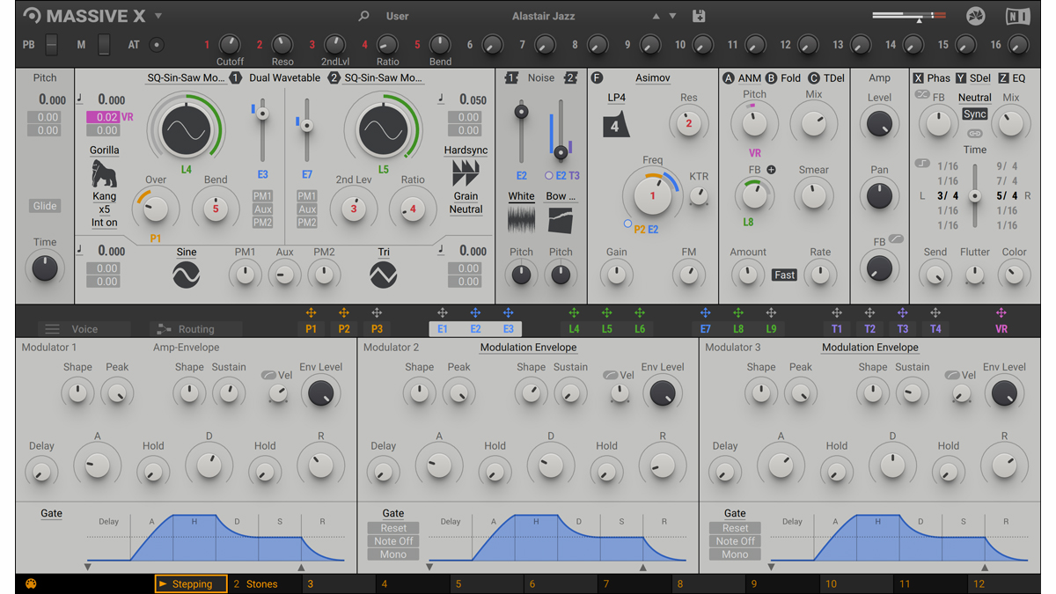Select the Hardsync arrows icon
Image resolution: width=1056 pixels, height=594 pixels.
466,172
